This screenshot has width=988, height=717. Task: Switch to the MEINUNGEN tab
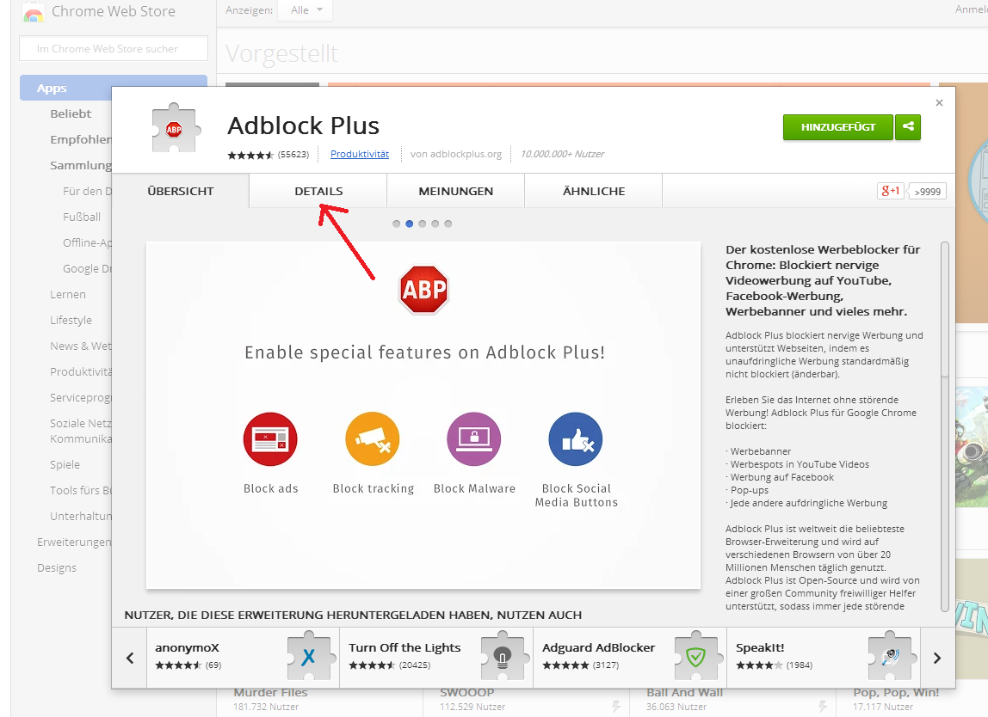click(455, 191)
